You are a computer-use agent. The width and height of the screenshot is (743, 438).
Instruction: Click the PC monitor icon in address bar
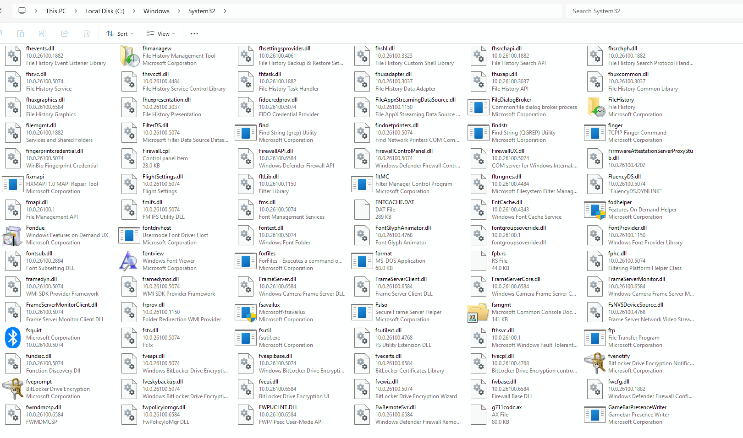(22, 11)
